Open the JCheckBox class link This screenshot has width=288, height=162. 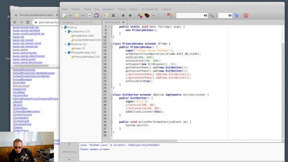click(20, 108)
